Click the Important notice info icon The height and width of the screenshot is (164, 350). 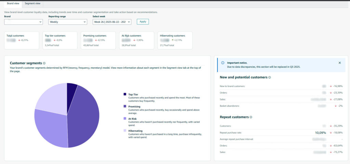click(x=223, y=63)
